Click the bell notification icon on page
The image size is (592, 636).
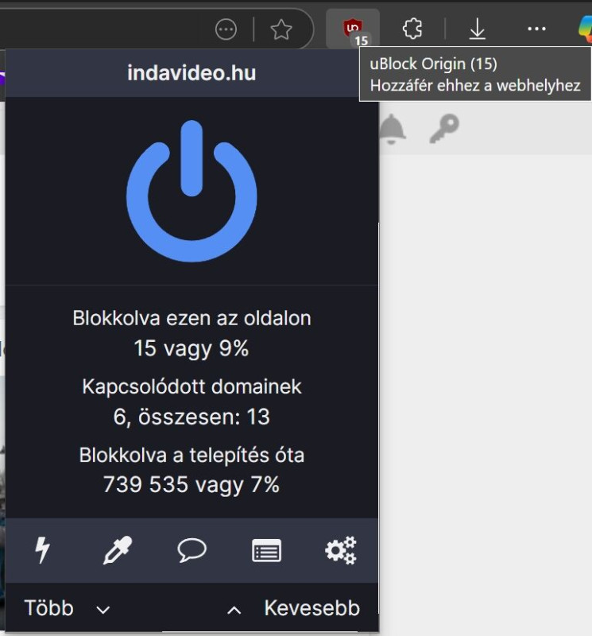(x=392, y=129)
